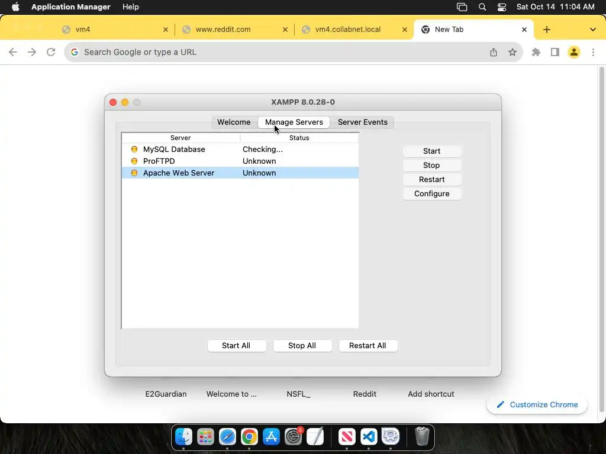Click the Status column header
The width and height of the screenshot is (606, 454).
[x=299, y=138]
